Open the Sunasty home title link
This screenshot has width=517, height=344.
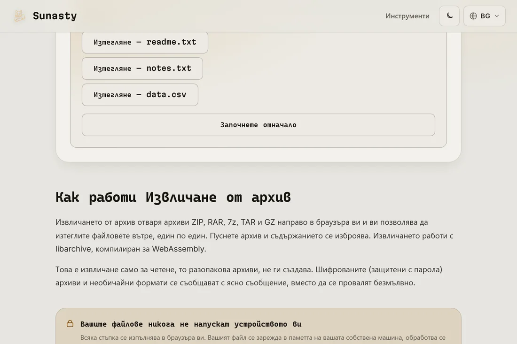pos(55,16)
